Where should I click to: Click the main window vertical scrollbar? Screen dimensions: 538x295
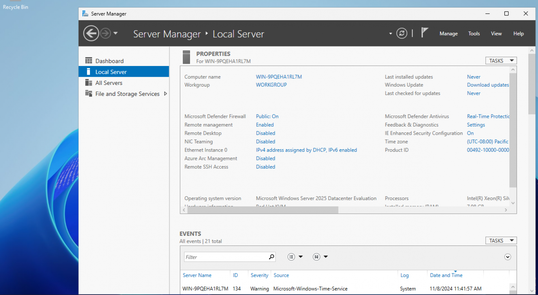pos(532,84)
